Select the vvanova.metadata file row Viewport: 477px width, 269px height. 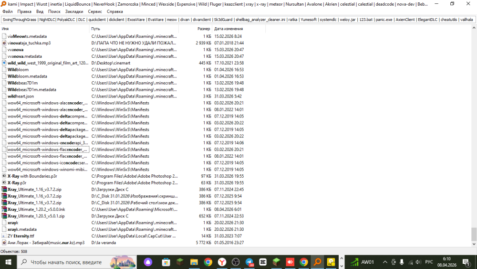pos(25,56)
